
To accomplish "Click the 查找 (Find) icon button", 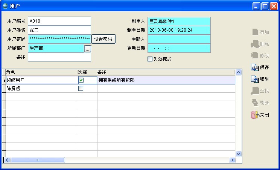I will (260, 91).
